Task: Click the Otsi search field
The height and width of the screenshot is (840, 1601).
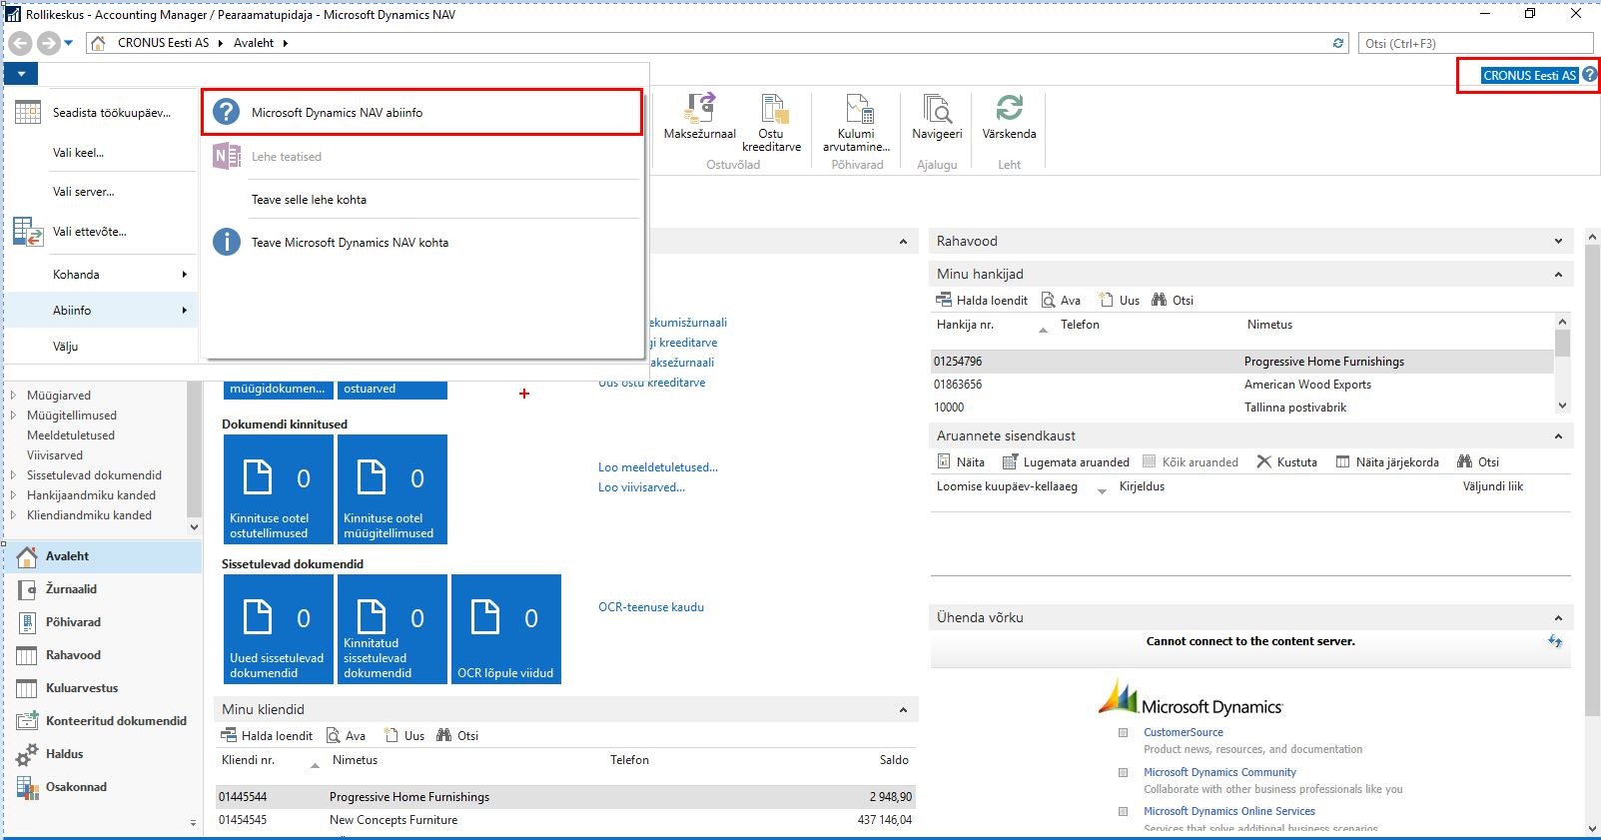Action: (1475, 43)
